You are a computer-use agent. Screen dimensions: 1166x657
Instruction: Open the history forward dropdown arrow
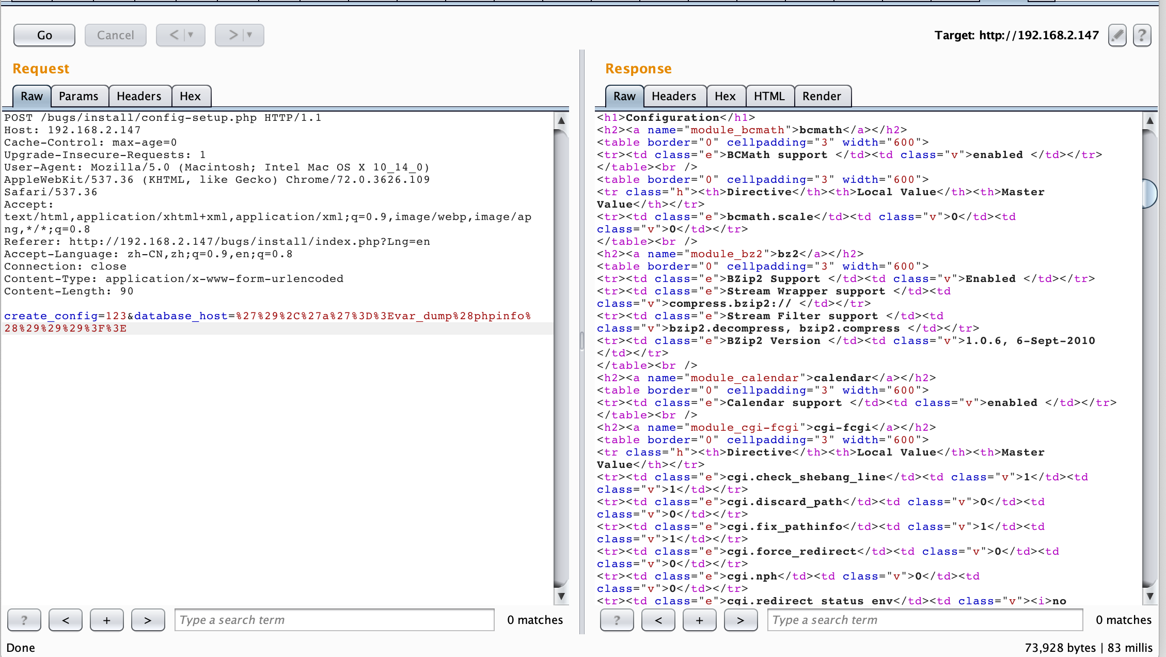pos(250,35)
